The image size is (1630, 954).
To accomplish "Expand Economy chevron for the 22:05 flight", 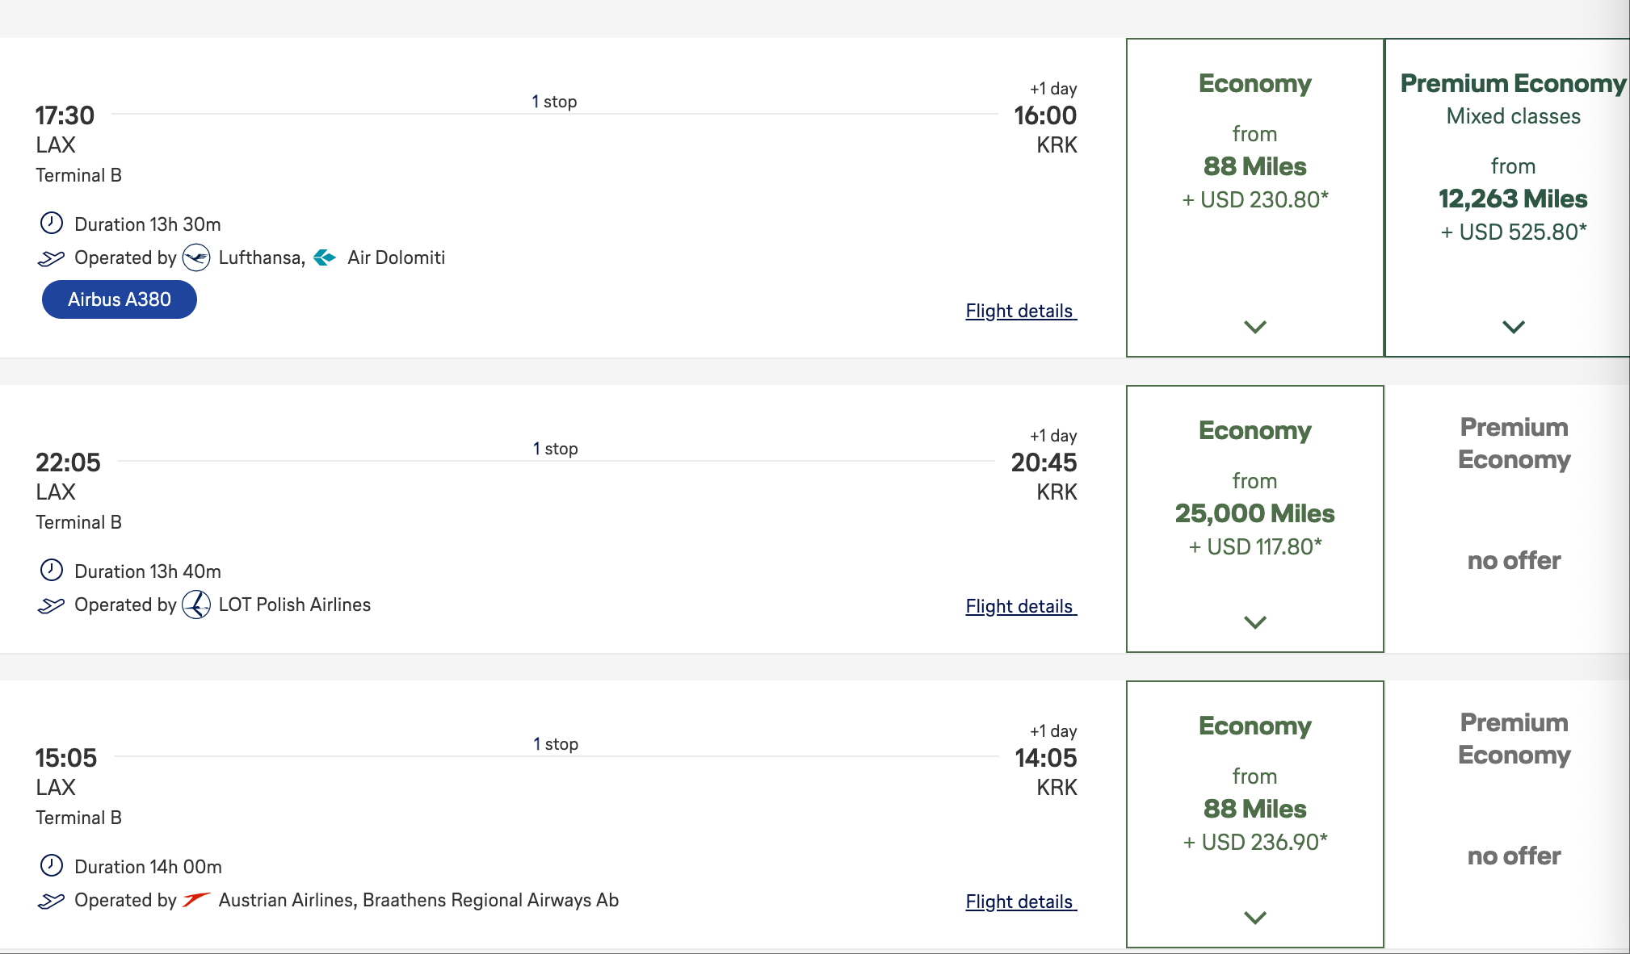I will 1254,622.
